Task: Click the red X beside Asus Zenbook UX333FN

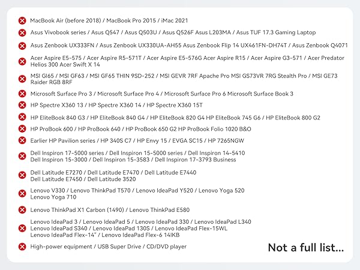Action: (22, 45)
